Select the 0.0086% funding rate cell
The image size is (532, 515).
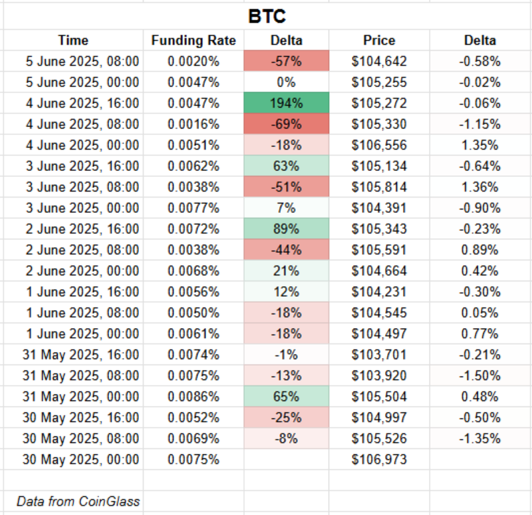point(194,397)
